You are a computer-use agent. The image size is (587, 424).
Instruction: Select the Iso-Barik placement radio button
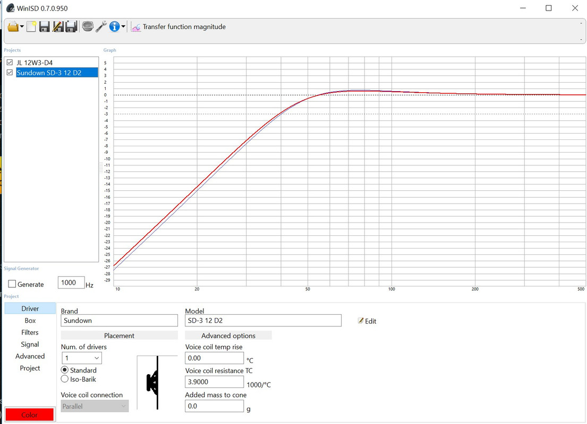64,379
